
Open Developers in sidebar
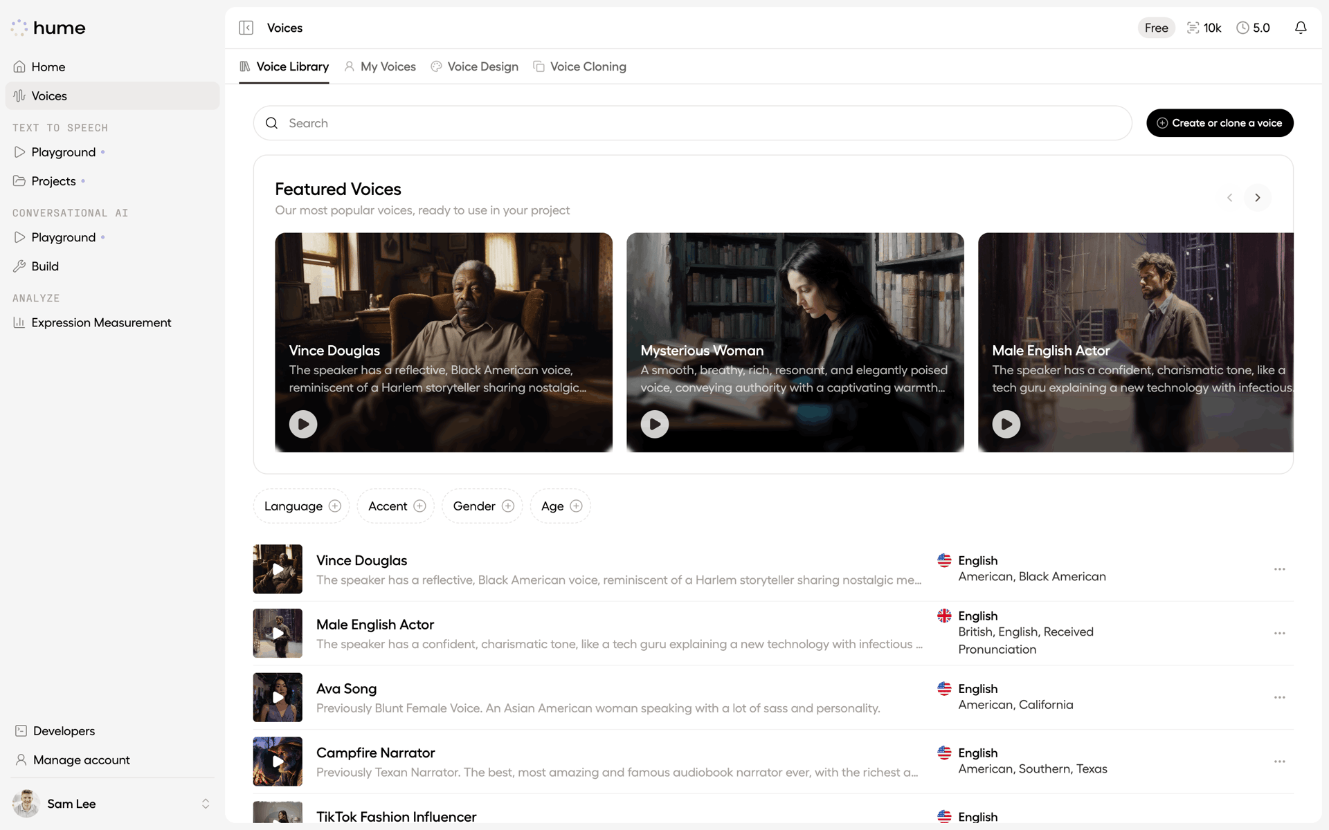click(112, 731)
